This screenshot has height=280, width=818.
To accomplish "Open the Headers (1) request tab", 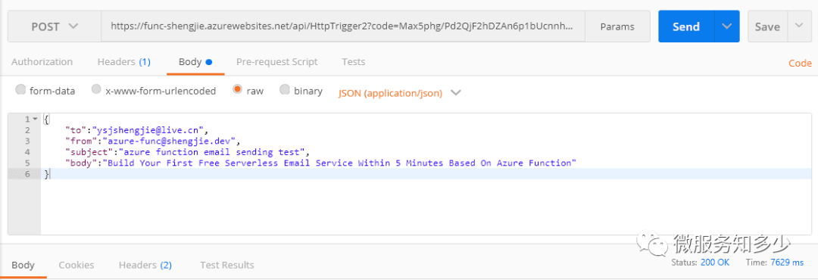I will point(124,61).
